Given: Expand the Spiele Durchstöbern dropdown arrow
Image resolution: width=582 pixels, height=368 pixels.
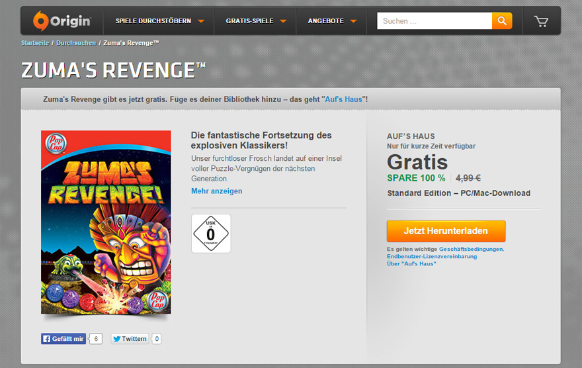Looking at the screenshot, I should pos(201,21).
